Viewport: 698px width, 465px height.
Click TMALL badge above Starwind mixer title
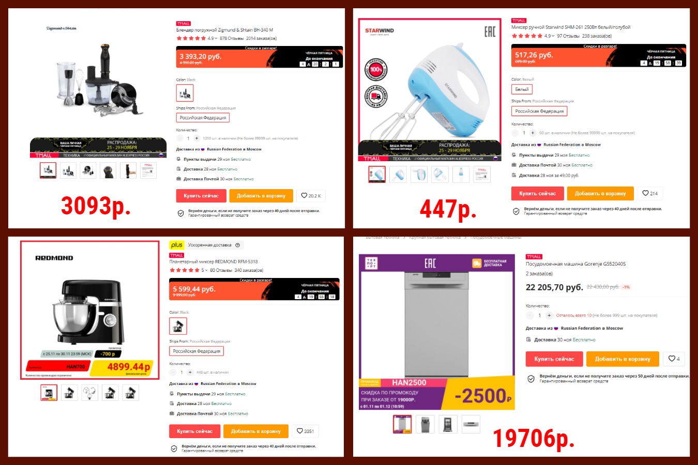(519, 21)
